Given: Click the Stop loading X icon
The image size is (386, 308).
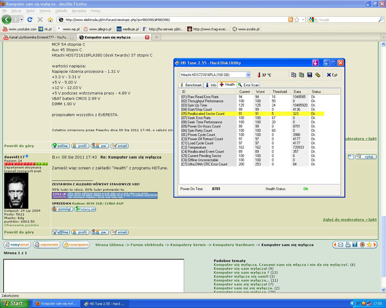Looking at the screenshot, I should click(x=40, y=20).
